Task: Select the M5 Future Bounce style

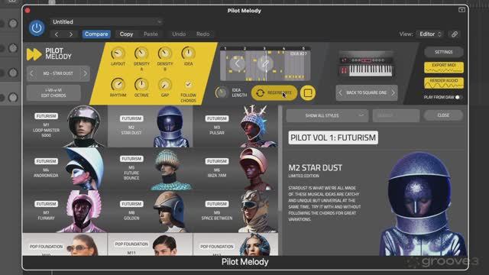Action: 151,169
